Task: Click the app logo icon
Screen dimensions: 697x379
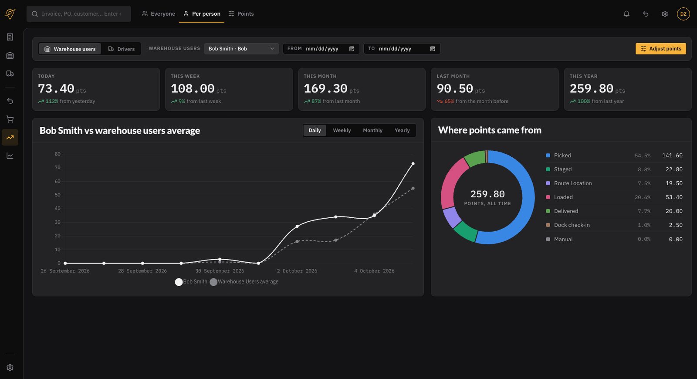Action: coord(10,14)
